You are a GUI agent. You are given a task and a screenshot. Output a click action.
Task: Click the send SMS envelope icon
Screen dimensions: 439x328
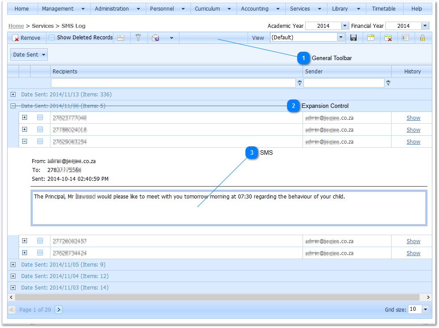click(x=155, y=38)
